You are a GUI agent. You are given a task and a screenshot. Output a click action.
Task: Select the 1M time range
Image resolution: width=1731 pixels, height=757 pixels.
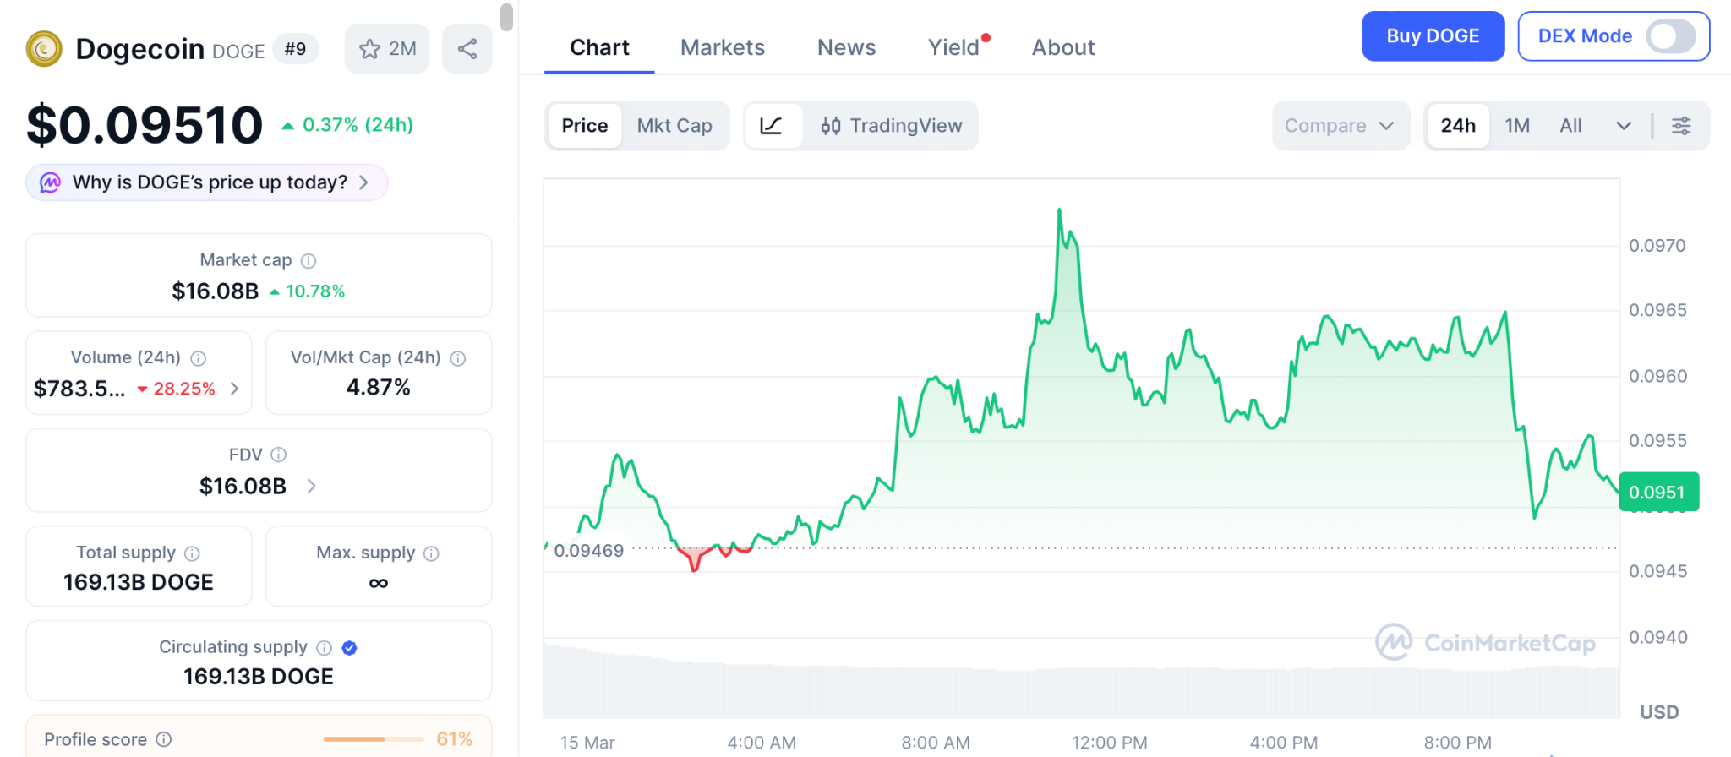click(x=1517, y=126)
